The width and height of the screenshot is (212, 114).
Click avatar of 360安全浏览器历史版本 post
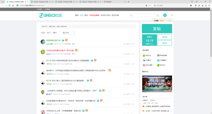pos(43,52)
